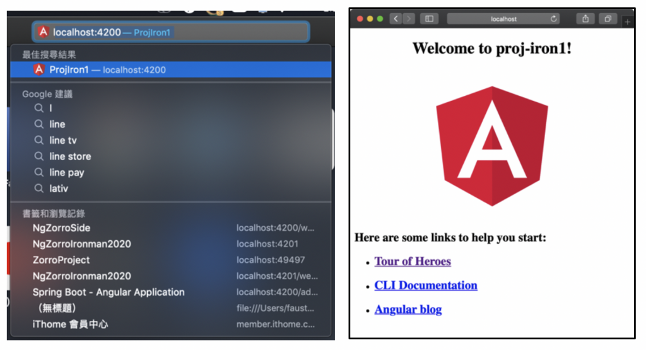The width and height of the screenshot is (646, 350).
Task: Choose the 'line pay' suggestion
Action: coord(170,172)
